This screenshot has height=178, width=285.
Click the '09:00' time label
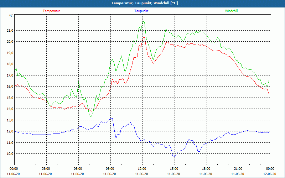(110, 169)
